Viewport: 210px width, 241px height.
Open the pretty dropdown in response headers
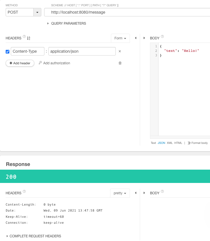(x=120, y=193)
